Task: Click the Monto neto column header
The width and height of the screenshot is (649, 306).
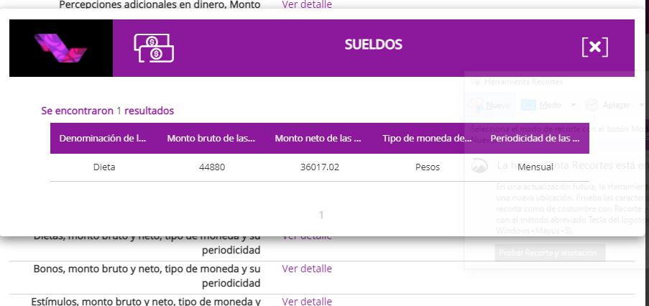Action: click(x=318, y=138)
